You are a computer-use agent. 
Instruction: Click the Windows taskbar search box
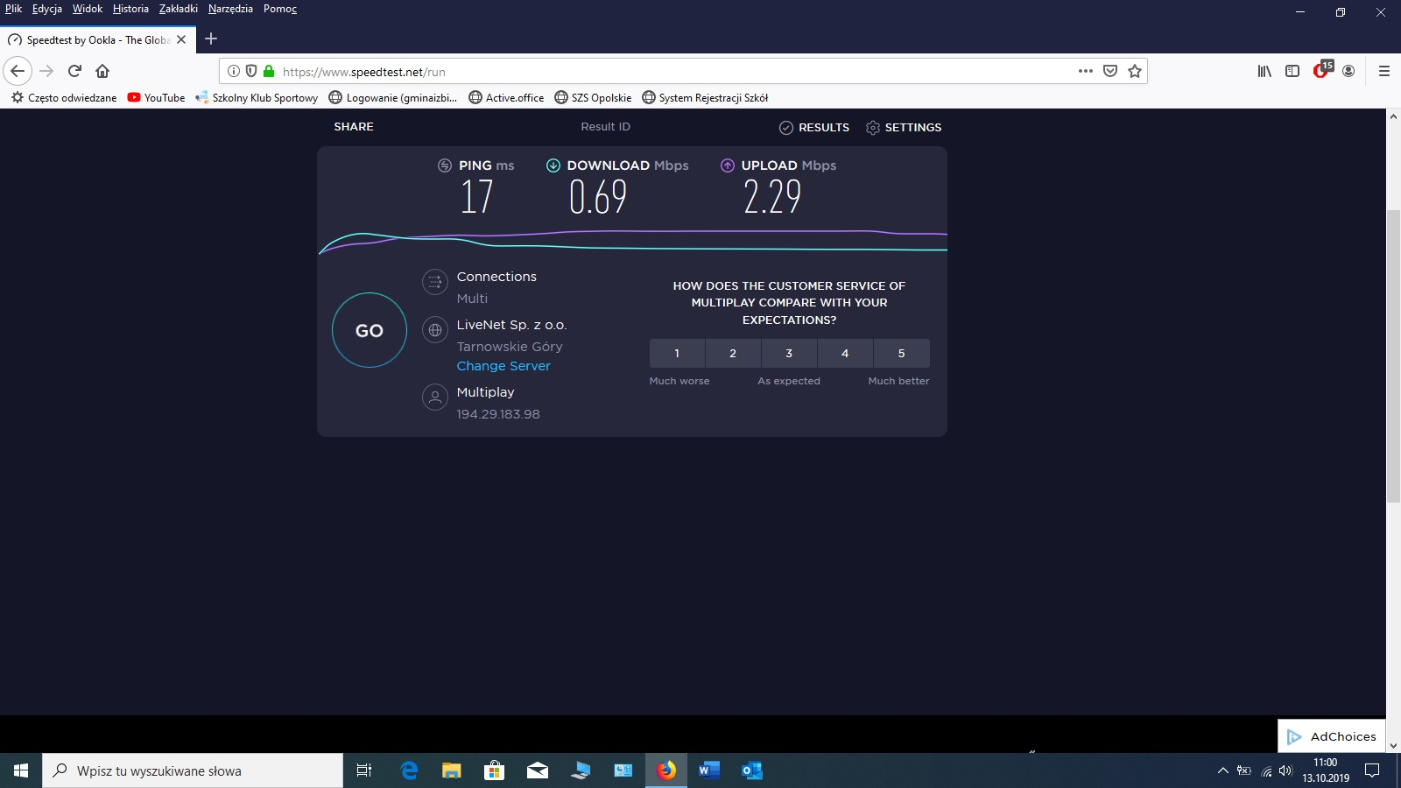click(193, 770)
